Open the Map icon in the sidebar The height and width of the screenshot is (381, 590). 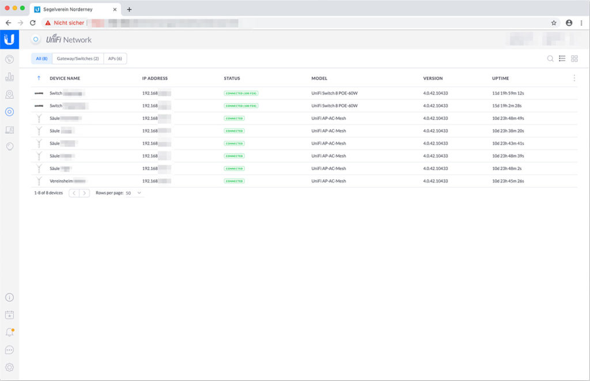tap(9, 94)
